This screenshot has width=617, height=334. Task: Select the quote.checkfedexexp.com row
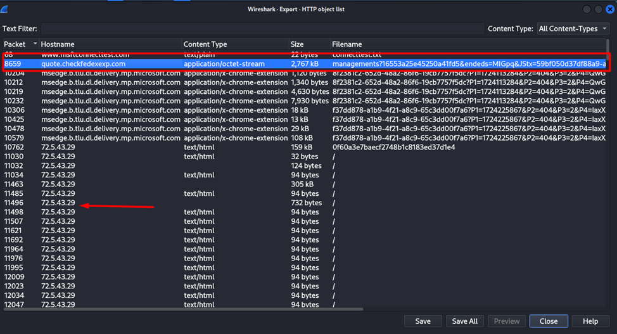coord(305,64)
